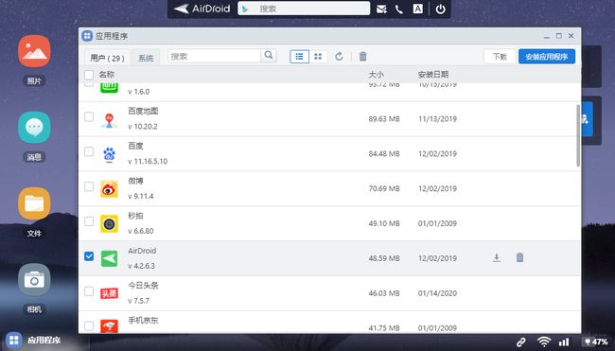
Task: Open the Camera (相机) desktop icon
Action: pyautogui.click(x=34, y=279)
